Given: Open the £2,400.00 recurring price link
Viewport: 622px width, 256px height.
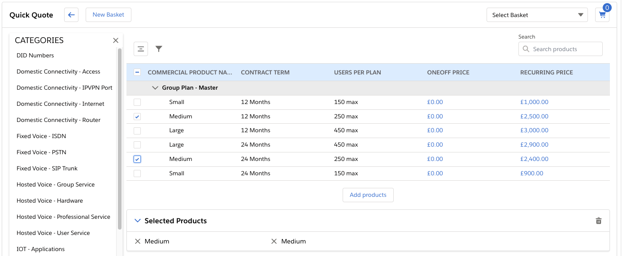Looking at the screenshot, I should point(534,159).
